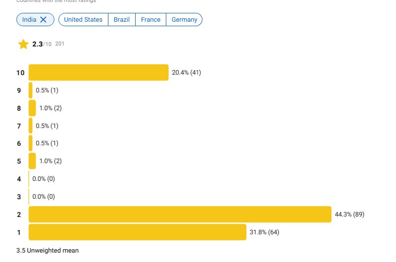Select the Brazil country chip
Screen dimensions: 396x262
[x=122, y=20]
